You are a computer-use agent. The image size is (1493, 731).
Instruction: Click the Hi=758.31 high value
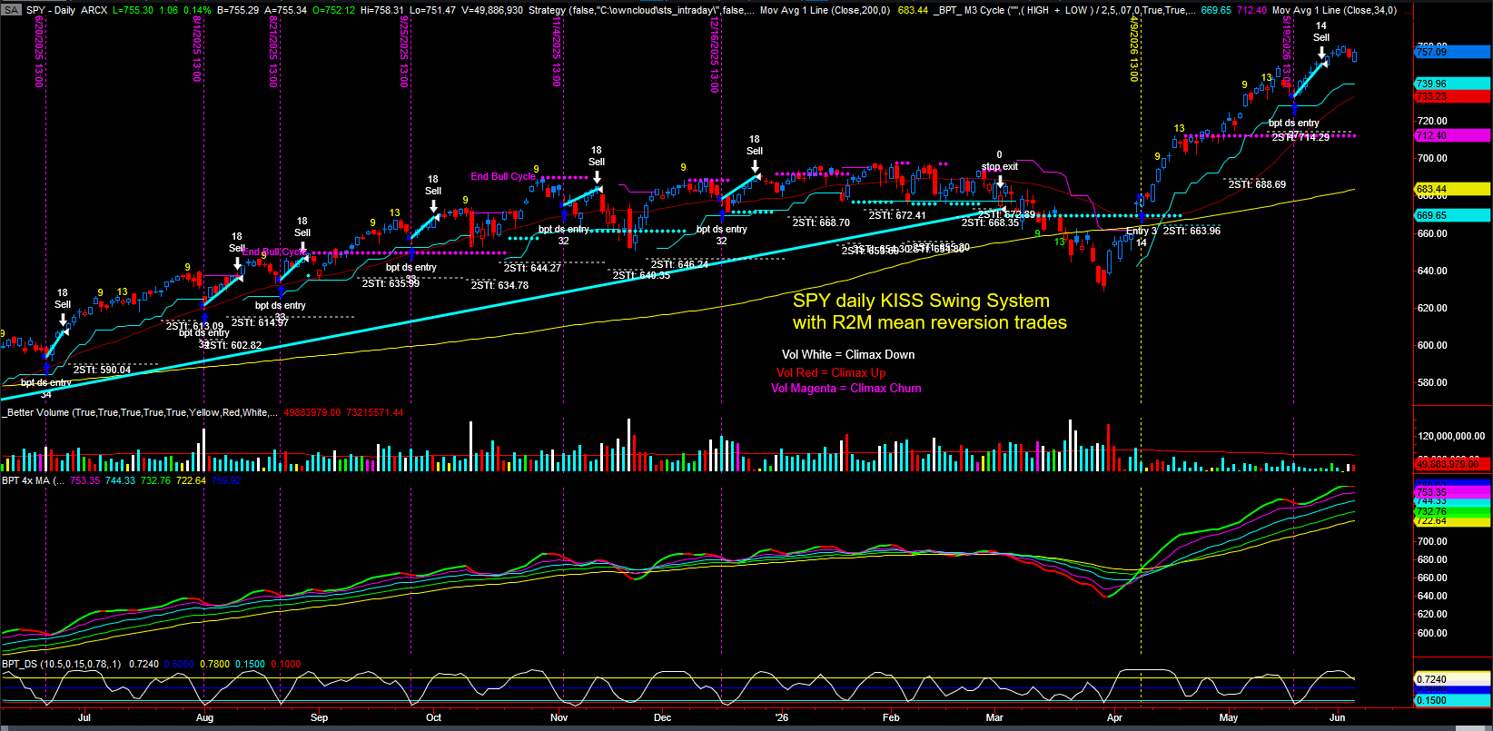[x=382, y=10]
